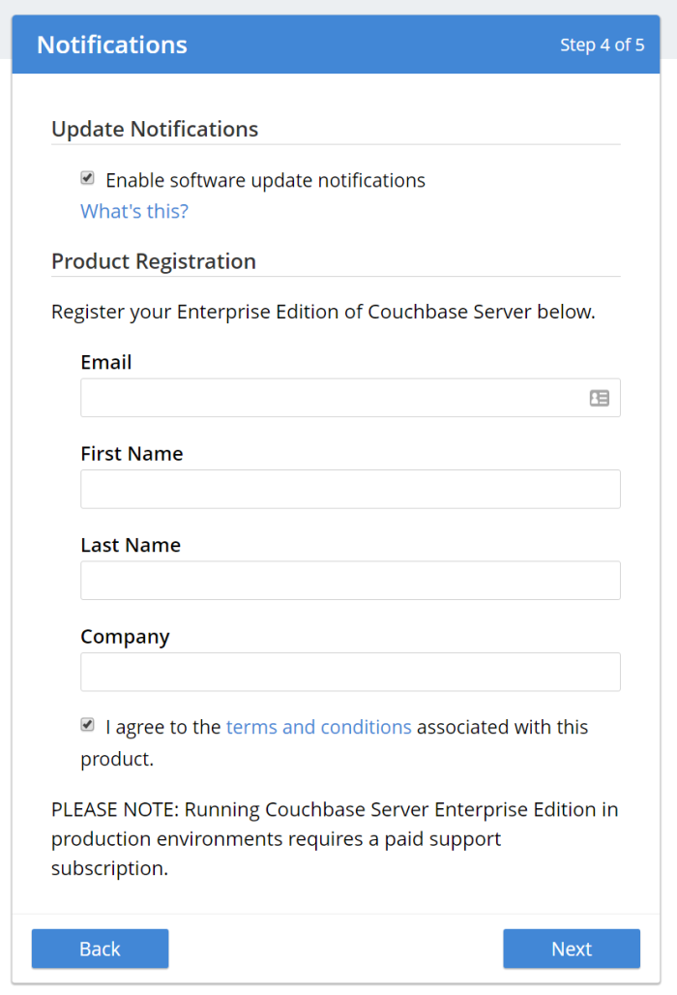Click the Product Registration section heading

pyautogui.click(x=153, y=260)
